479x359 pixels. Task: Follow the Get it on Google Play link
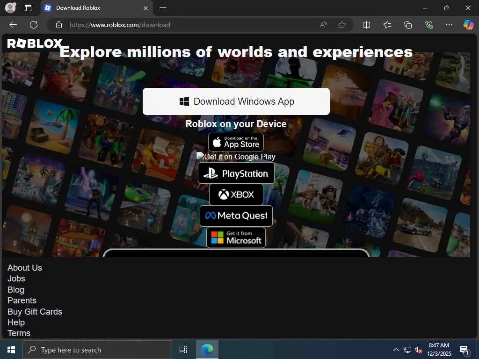(x=236, y=157)
